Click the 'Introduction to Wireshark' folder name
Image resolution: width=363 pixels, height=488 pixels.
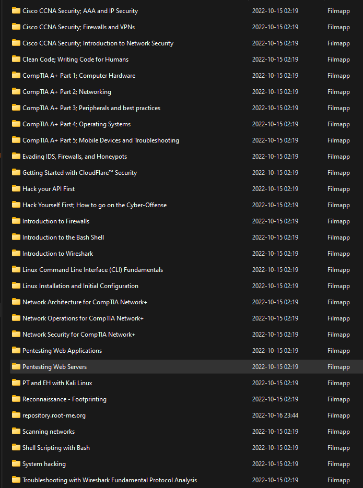57,254
